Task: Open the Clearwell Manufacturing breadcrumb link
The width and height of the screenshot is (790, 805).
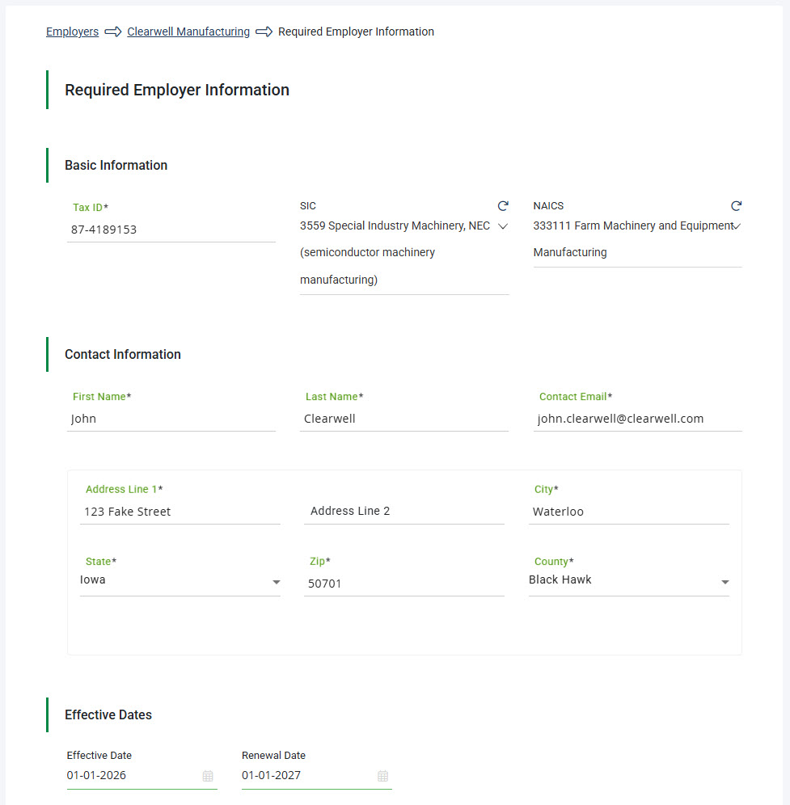Action: (188, 32)
